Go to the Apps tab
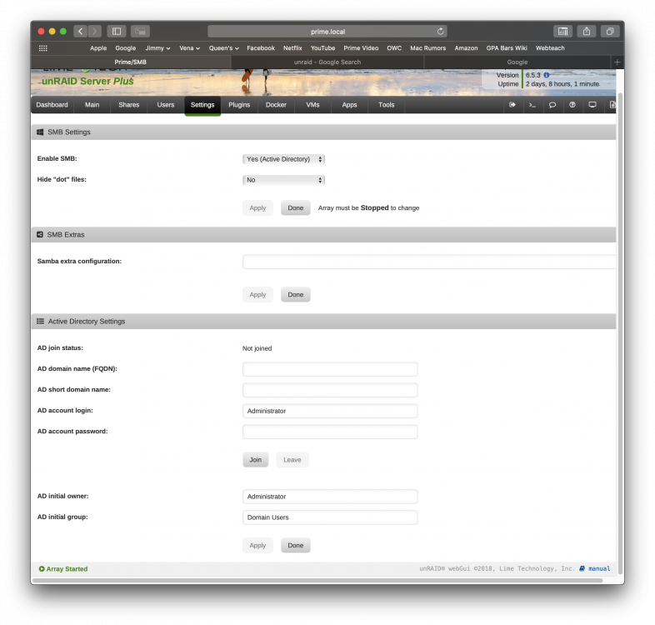The width and height of the screenshot is (655, 625). click(x=350, y=105)
